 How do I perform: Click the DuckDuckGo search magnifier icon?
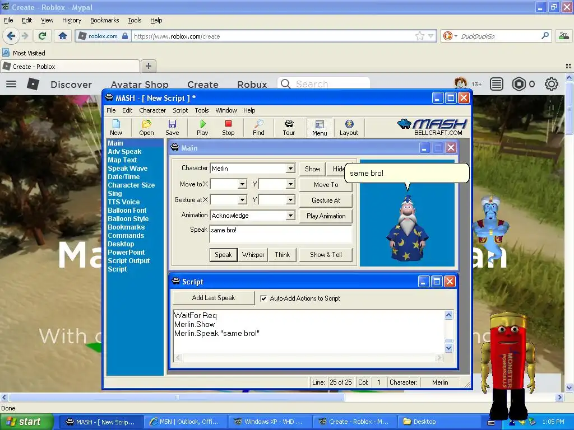(x=545, y=36)
